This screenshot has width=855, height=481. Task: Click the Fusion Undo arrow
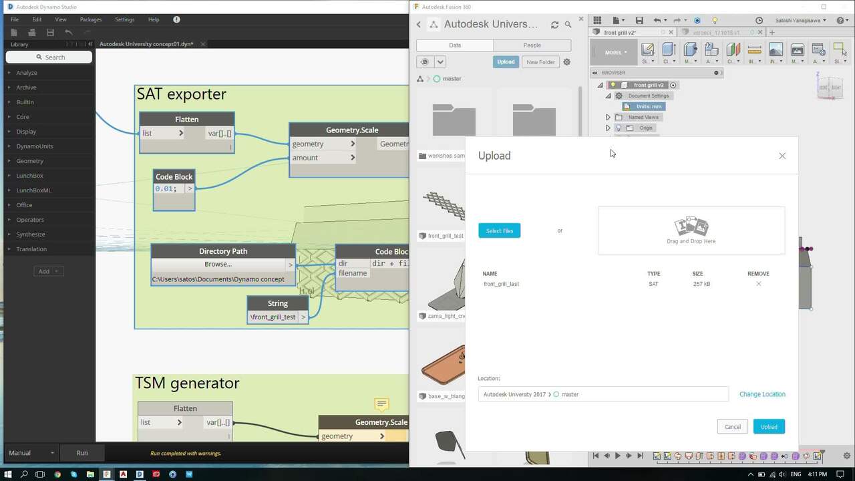pyautogui.click(x=657, y=21)
